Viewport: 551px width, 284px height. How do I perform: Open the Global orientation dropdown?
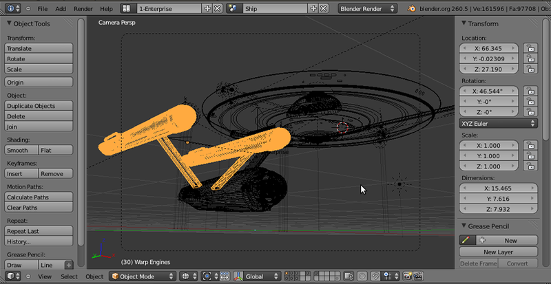click(262, 276)
